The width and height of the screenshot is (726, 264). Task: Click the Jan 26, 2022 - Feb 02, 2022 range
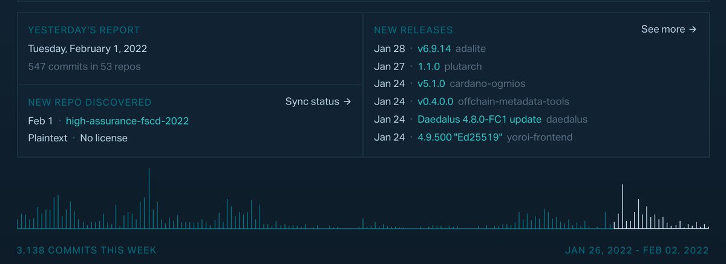[636, 250]
